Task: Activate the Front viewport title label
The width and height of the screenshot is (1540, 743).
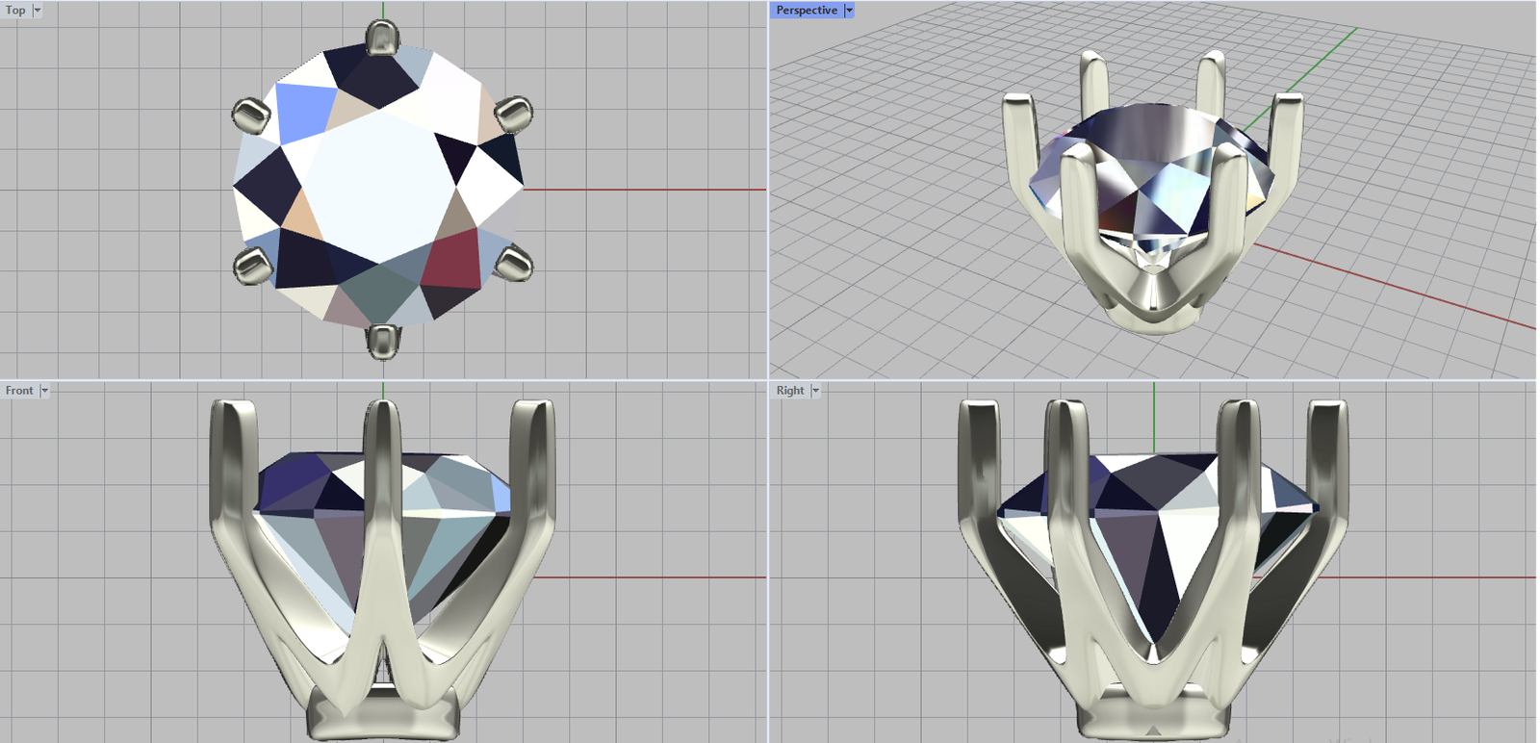Action: pyautogui.click(x=19, y=391)
